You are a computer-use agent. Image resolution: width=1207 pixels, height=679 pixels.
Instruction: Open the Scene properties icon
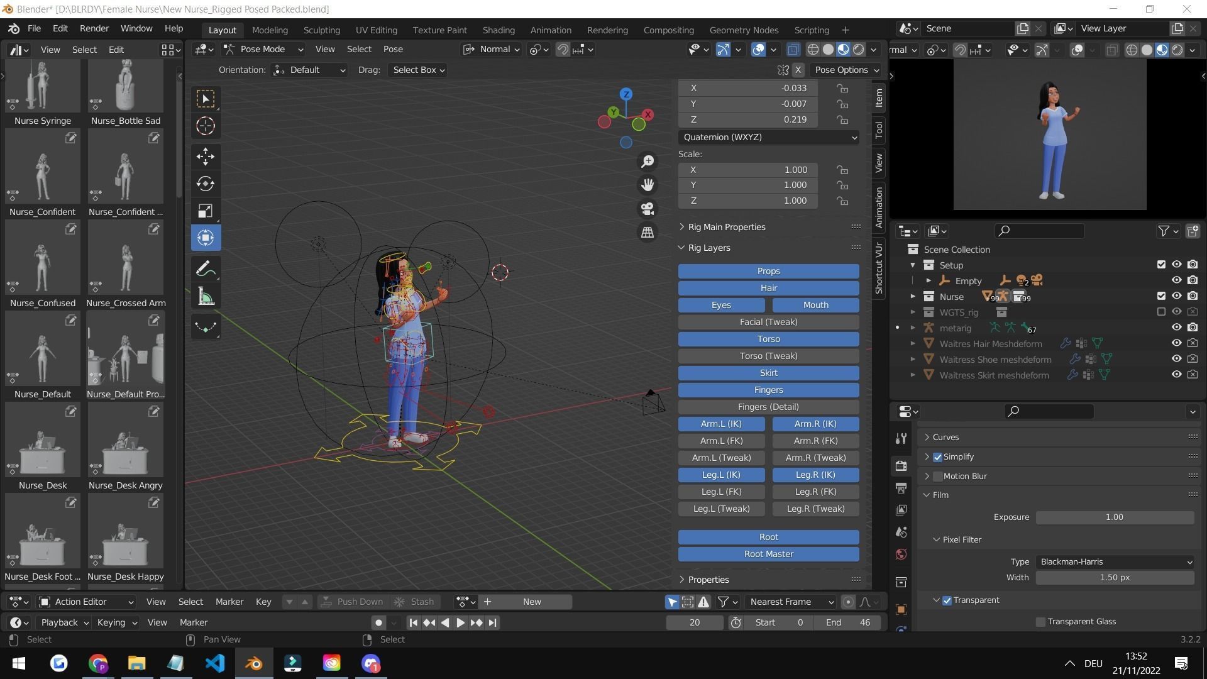(901, 532)
